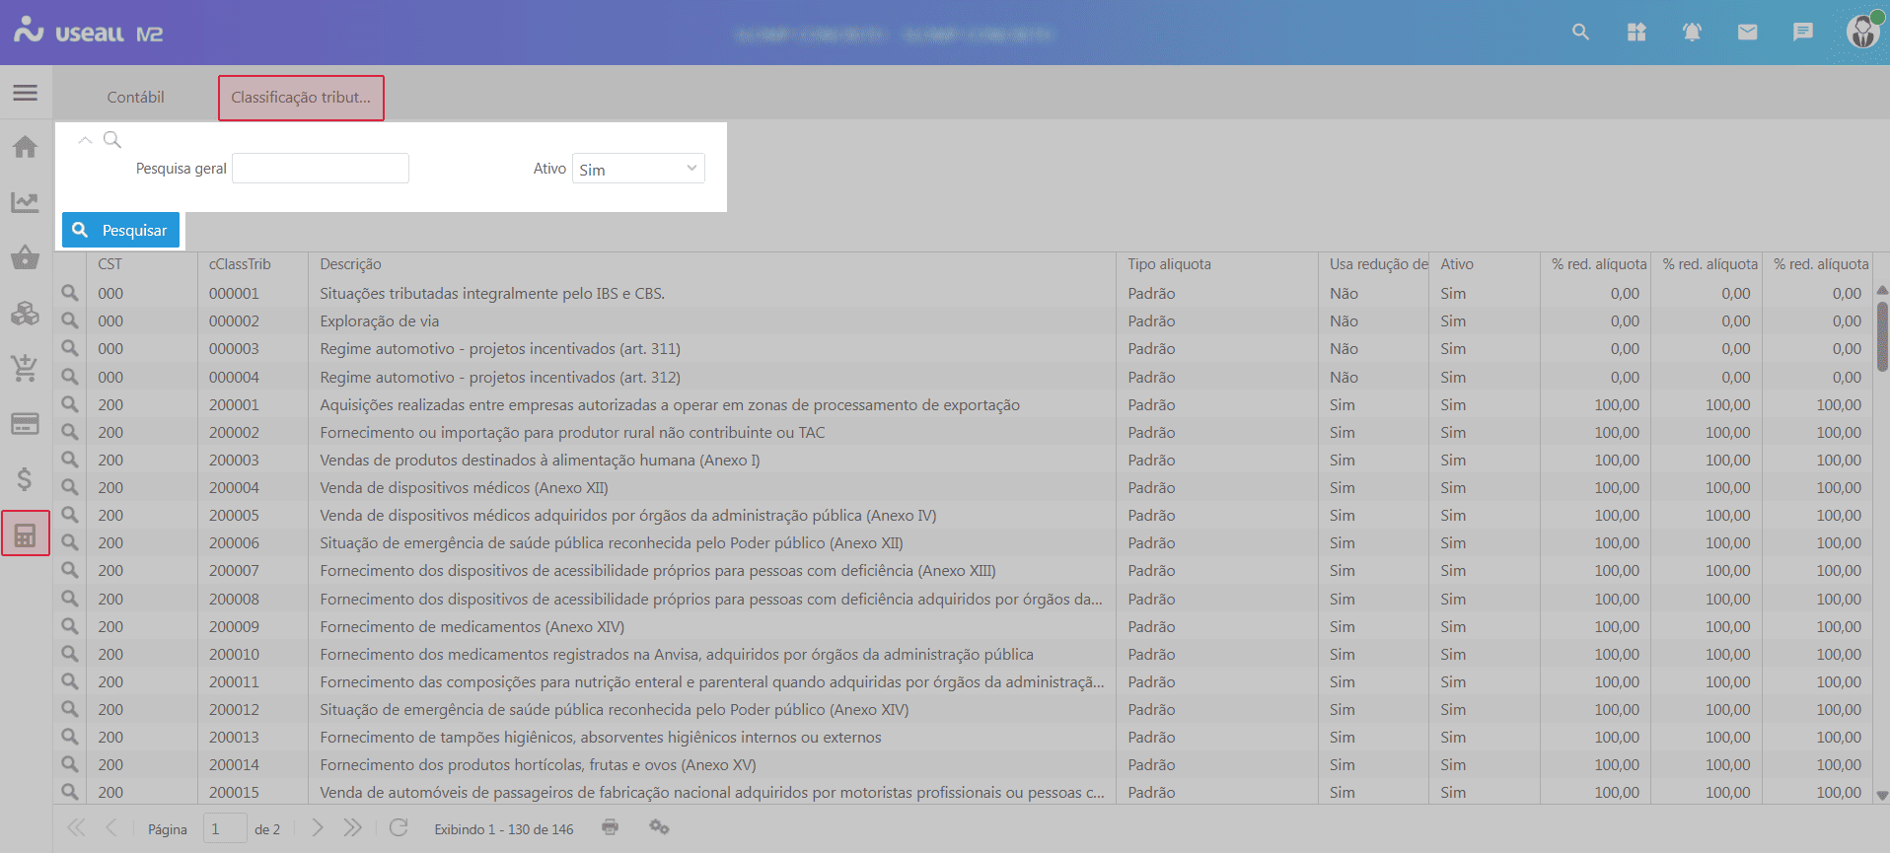Open grid settings gears icon in footer

659,827
